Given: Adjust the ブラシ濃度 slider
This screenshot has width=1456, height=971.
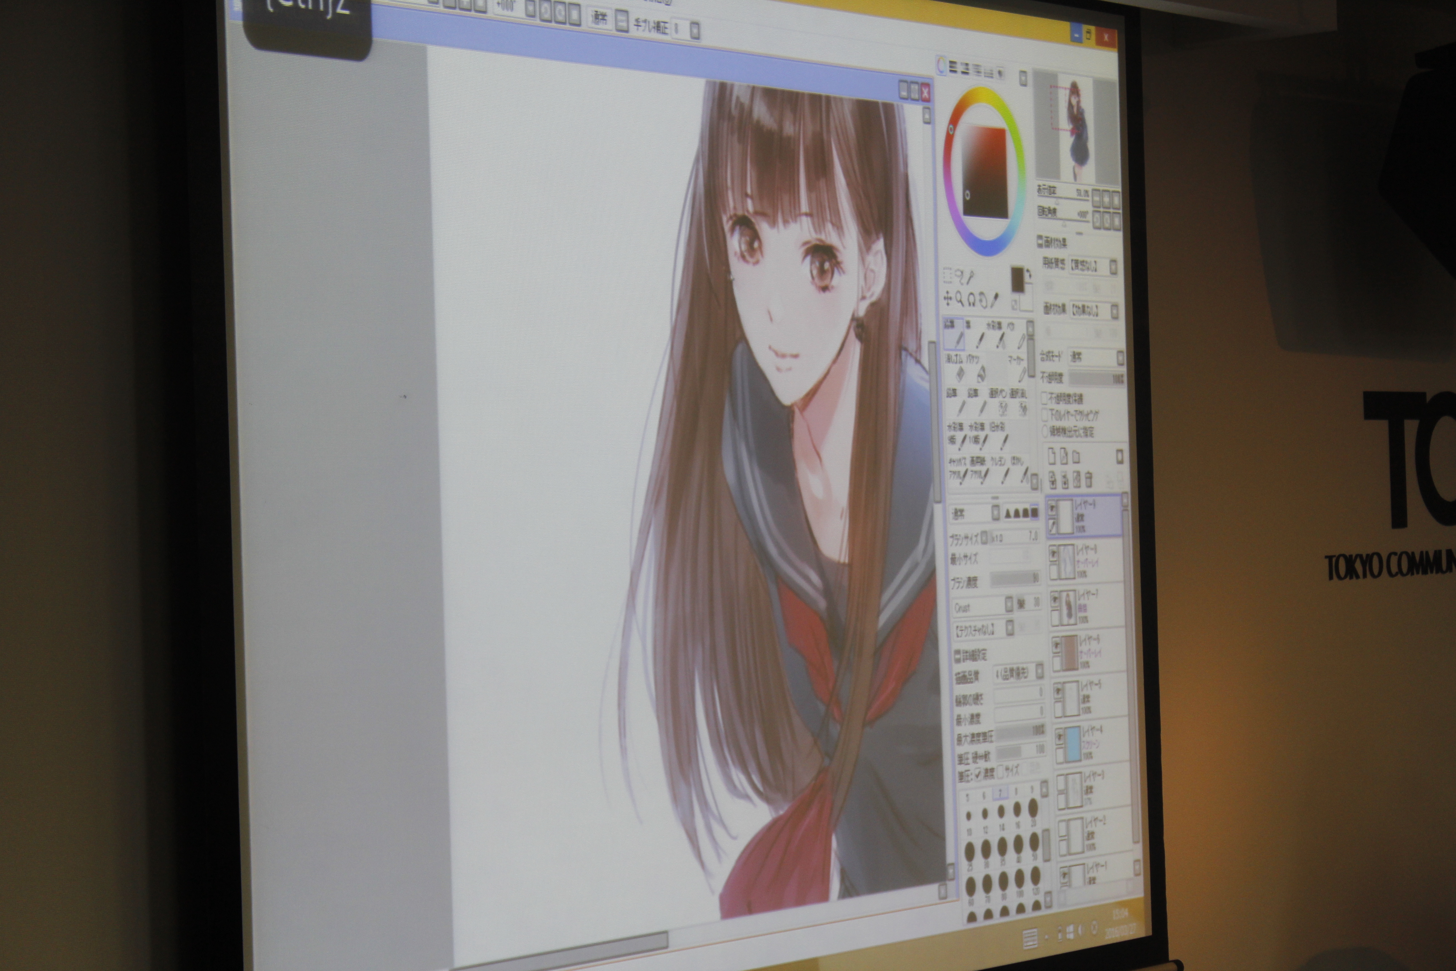Looking at the screenshot, I should [1015, 579].
